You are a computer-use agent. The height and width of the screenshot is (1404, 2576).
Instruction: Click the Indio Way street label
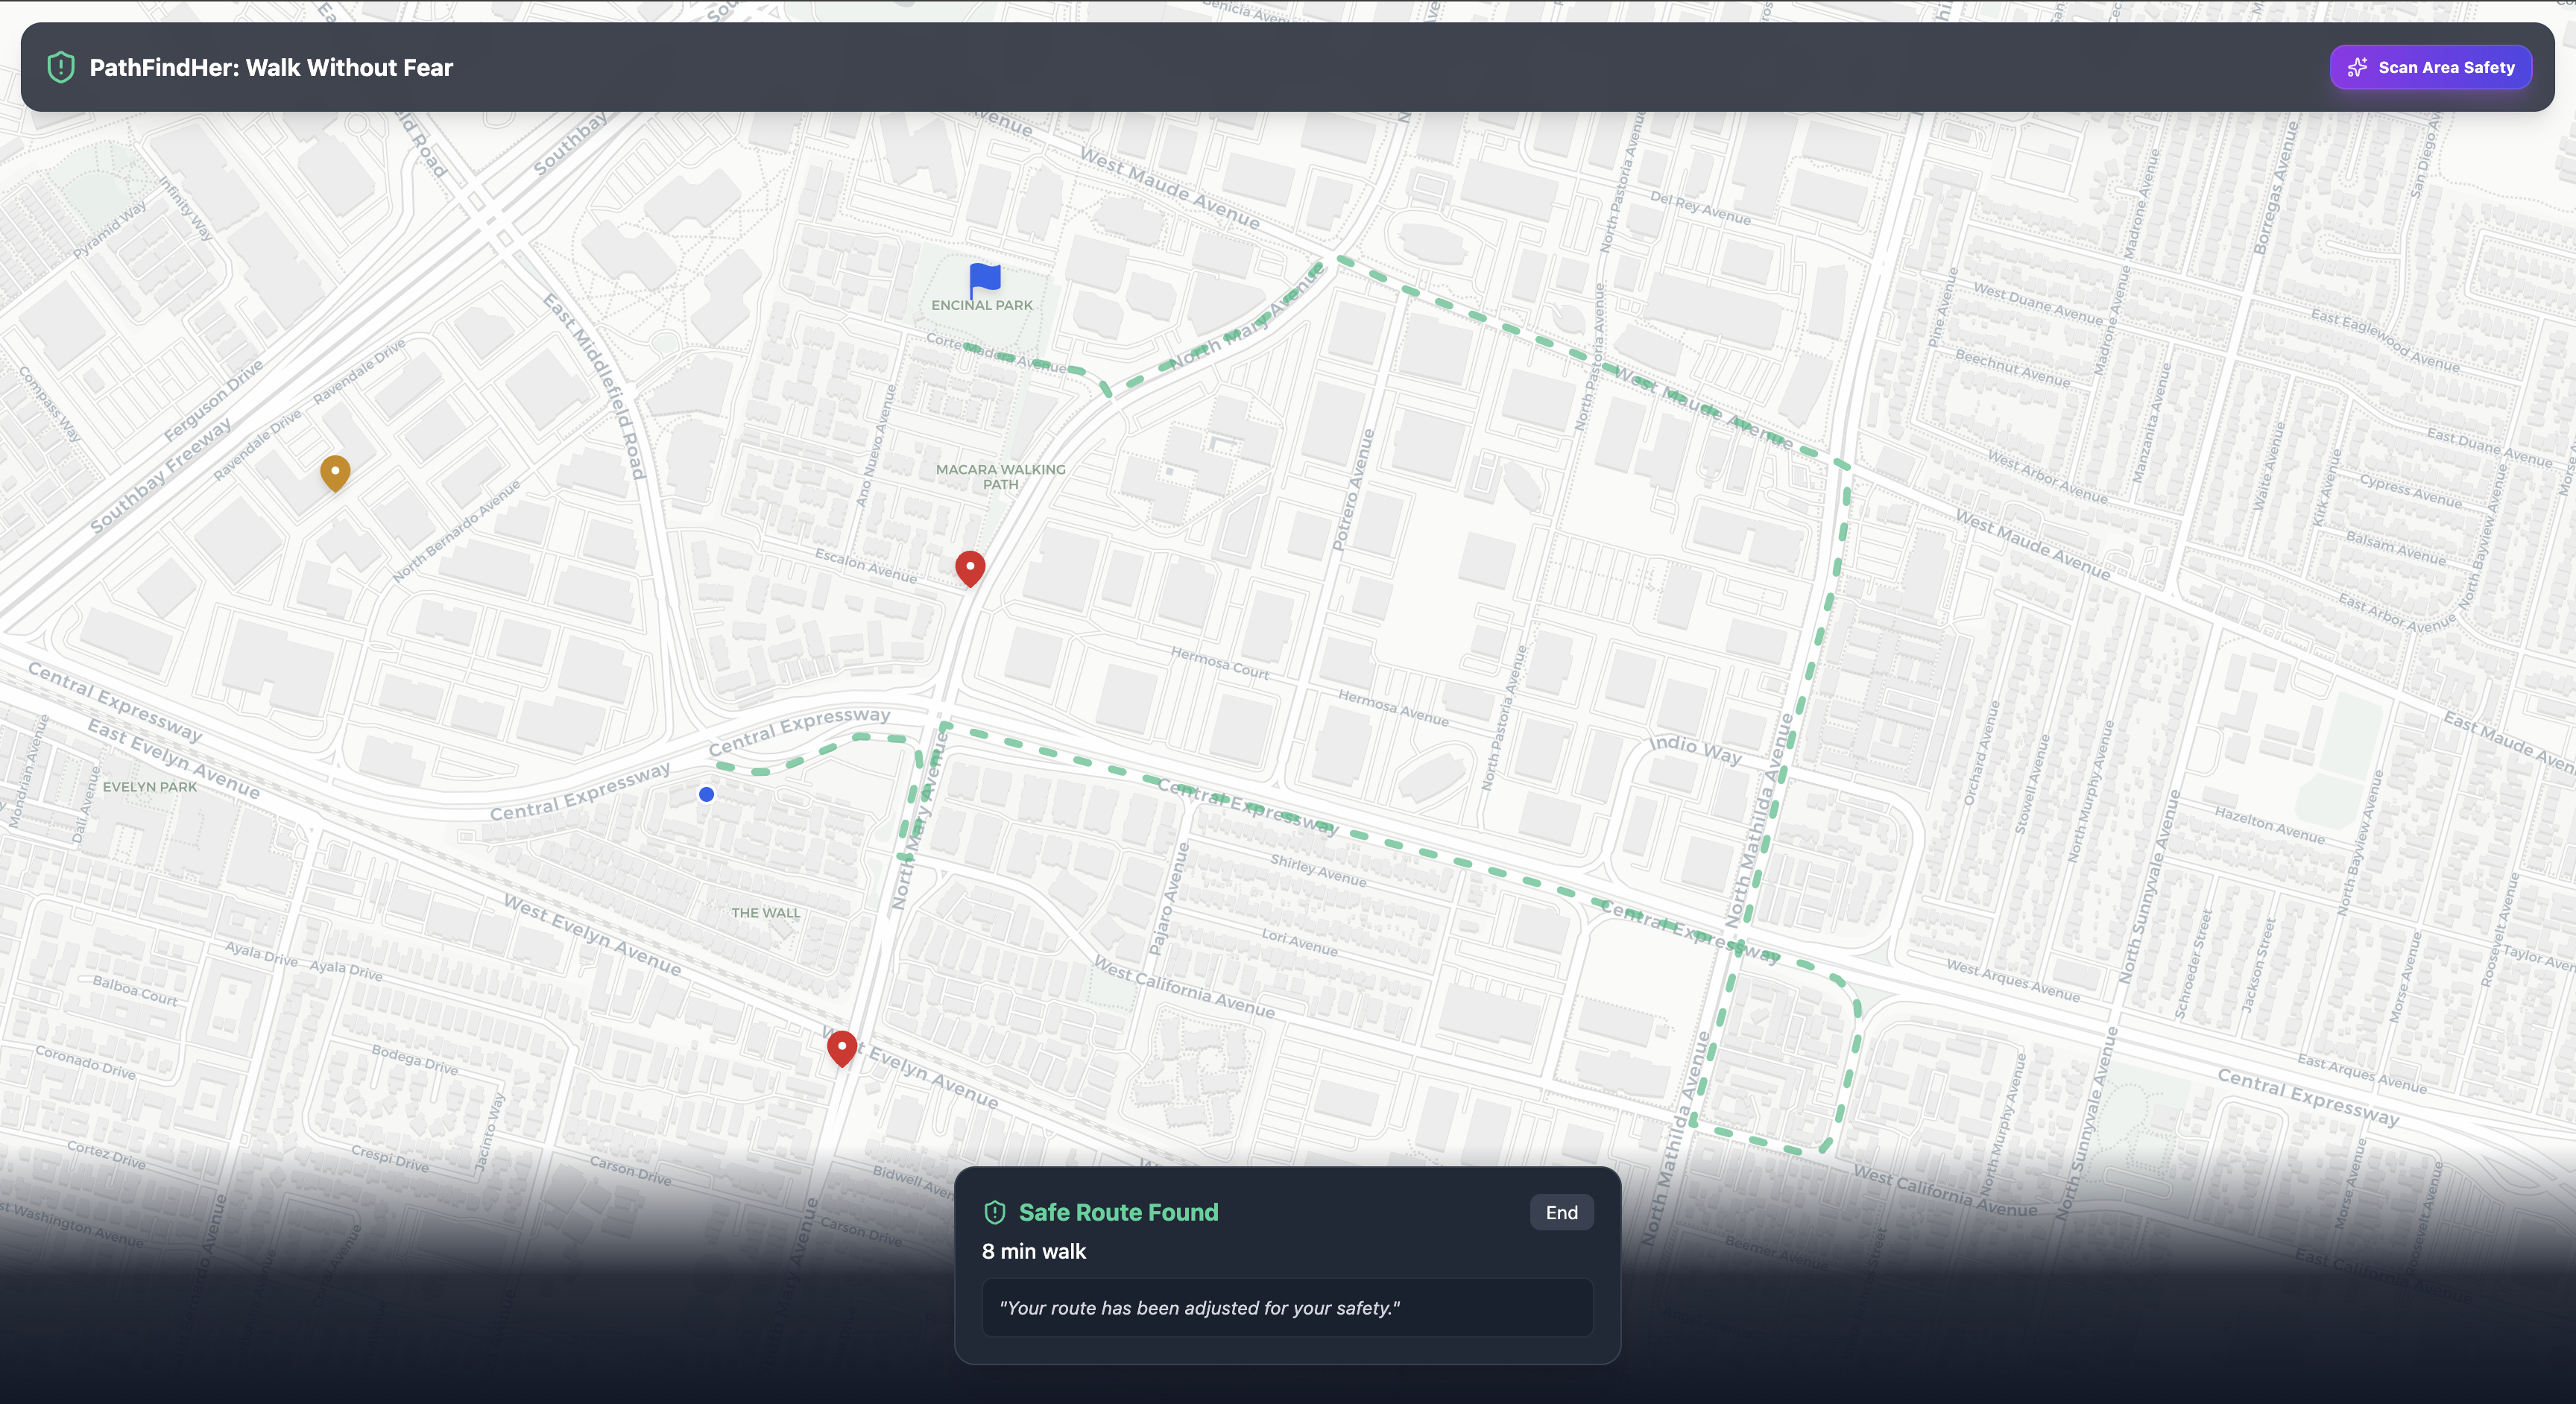[x=1694, y=747]
